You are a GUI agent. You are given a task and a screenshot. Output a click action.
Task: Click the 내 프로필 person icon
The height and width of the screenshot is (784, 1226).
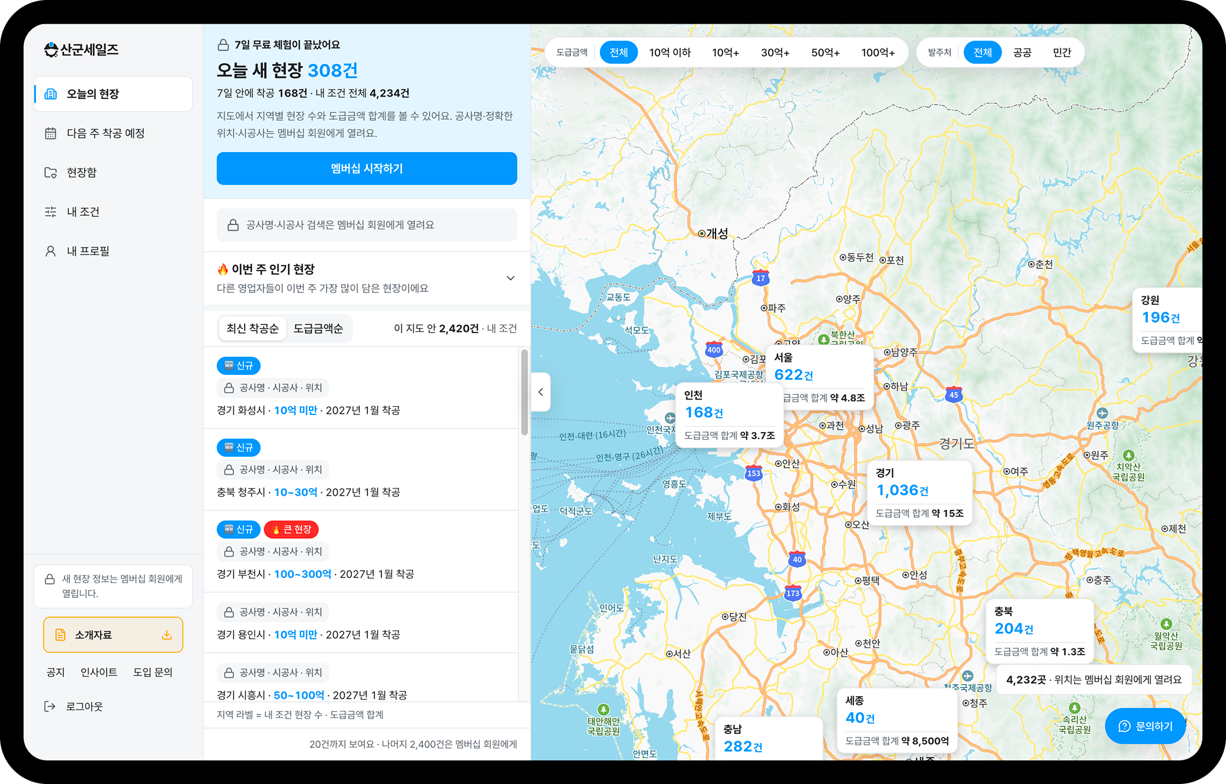click(51, 251)
